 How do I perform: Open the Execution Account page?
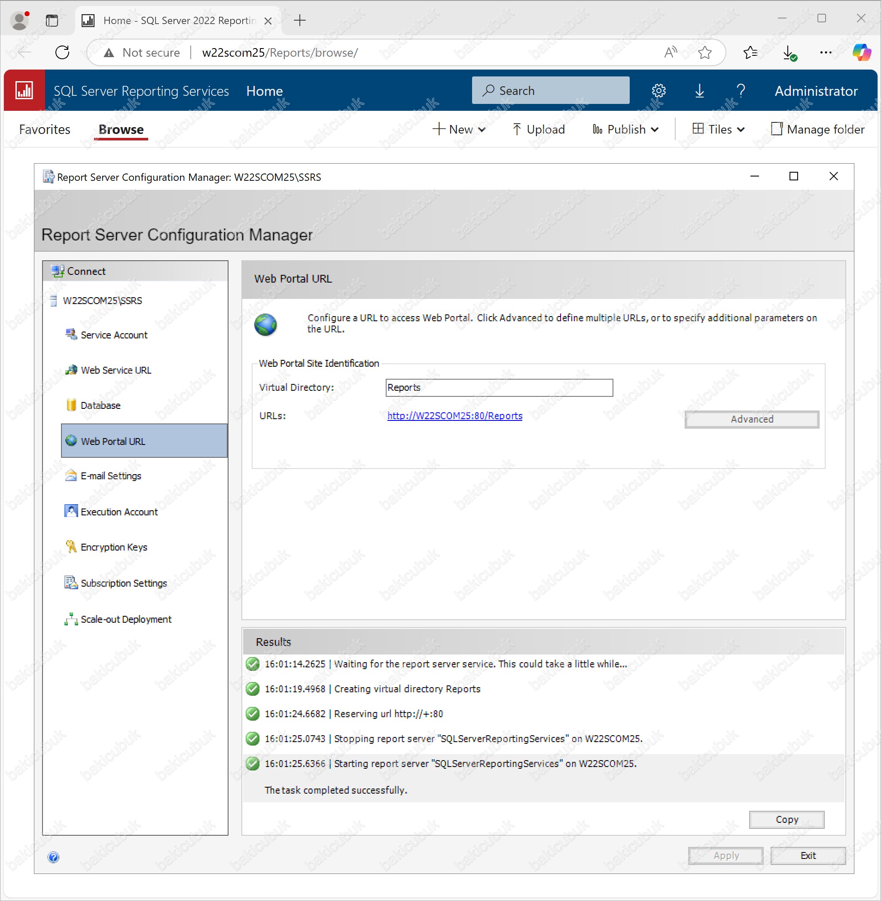[119, 511]
